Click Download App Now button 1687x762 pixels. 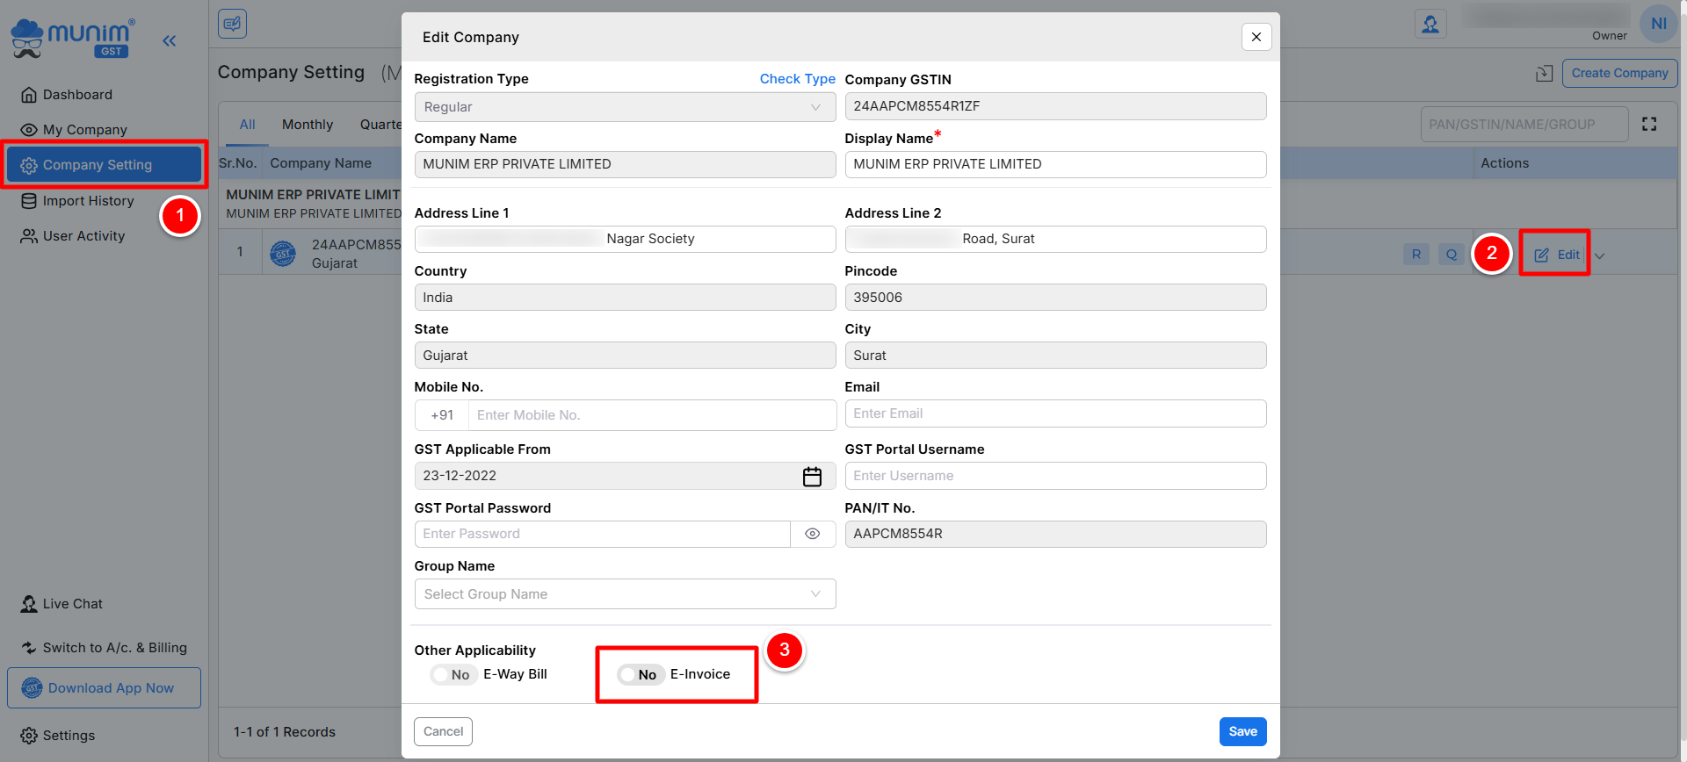coord(104,688)
